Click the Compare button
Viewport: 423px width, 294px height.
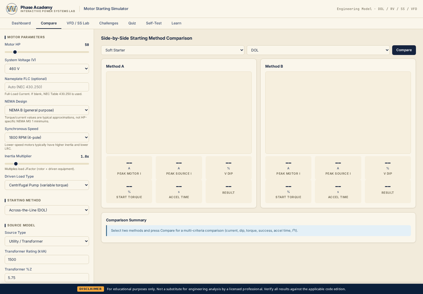click(x=404, y=50)
